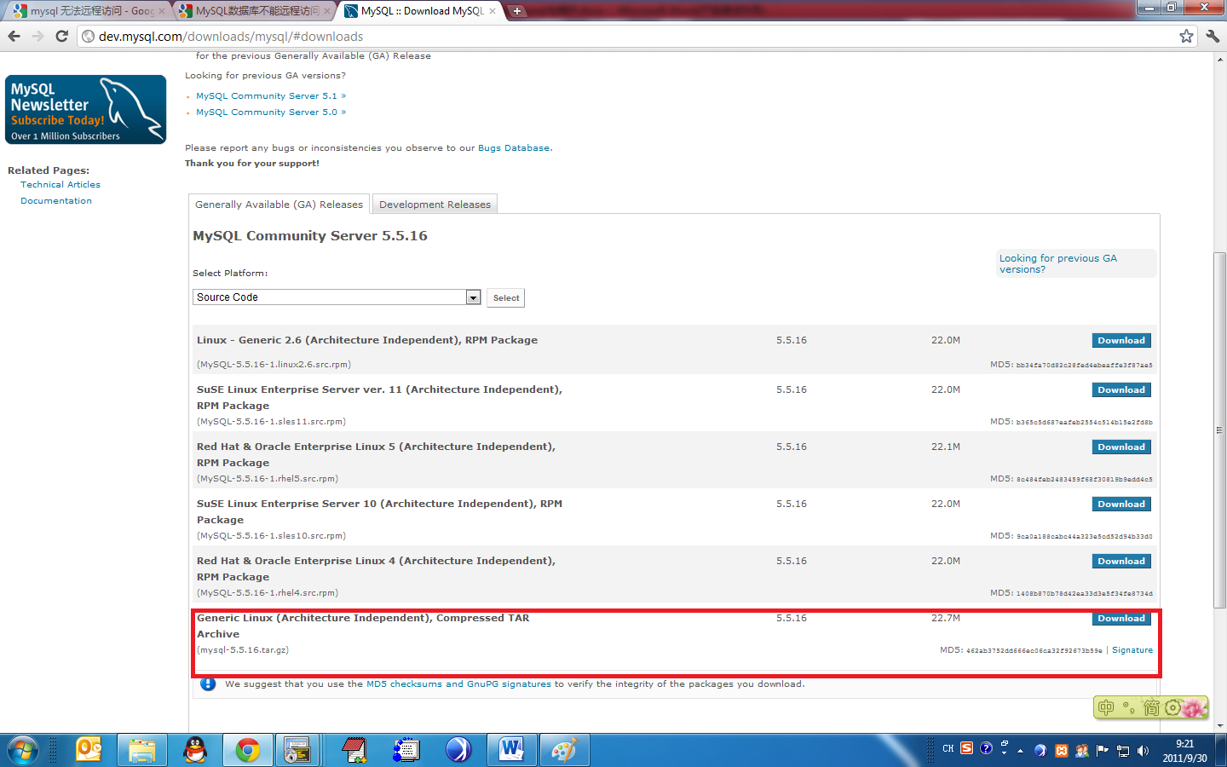The image size is (1227, 767).
Task: Open the Word taskbar icon
Action: point(511,751)
